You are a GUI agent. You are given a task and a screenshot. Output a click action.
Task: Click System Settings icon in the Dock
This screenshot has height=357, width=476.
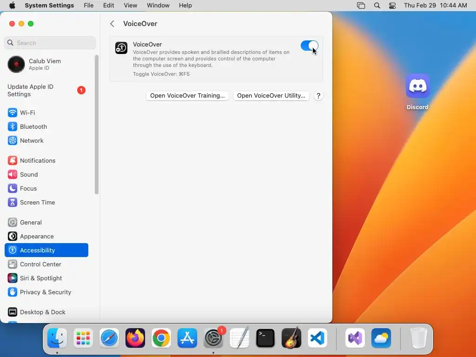(213, 338)
